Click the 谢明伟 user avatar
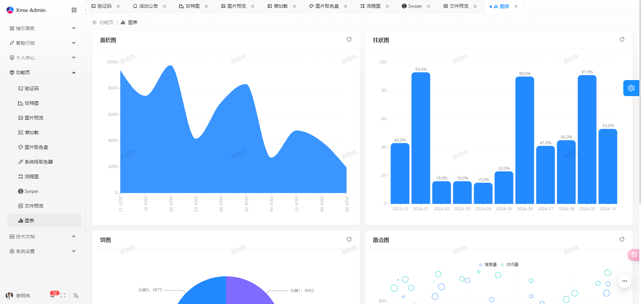This screenshot has height=304, width=641. click(9, 296)
